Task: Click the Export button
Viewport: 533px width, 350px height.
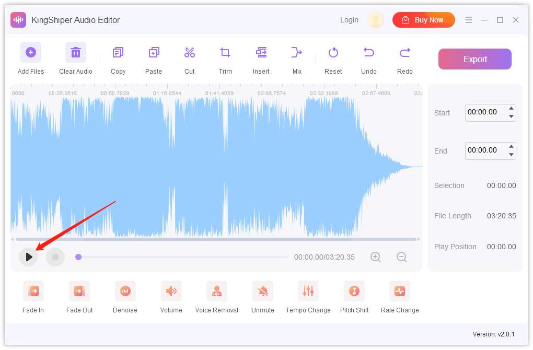Action: coord(475,59)
